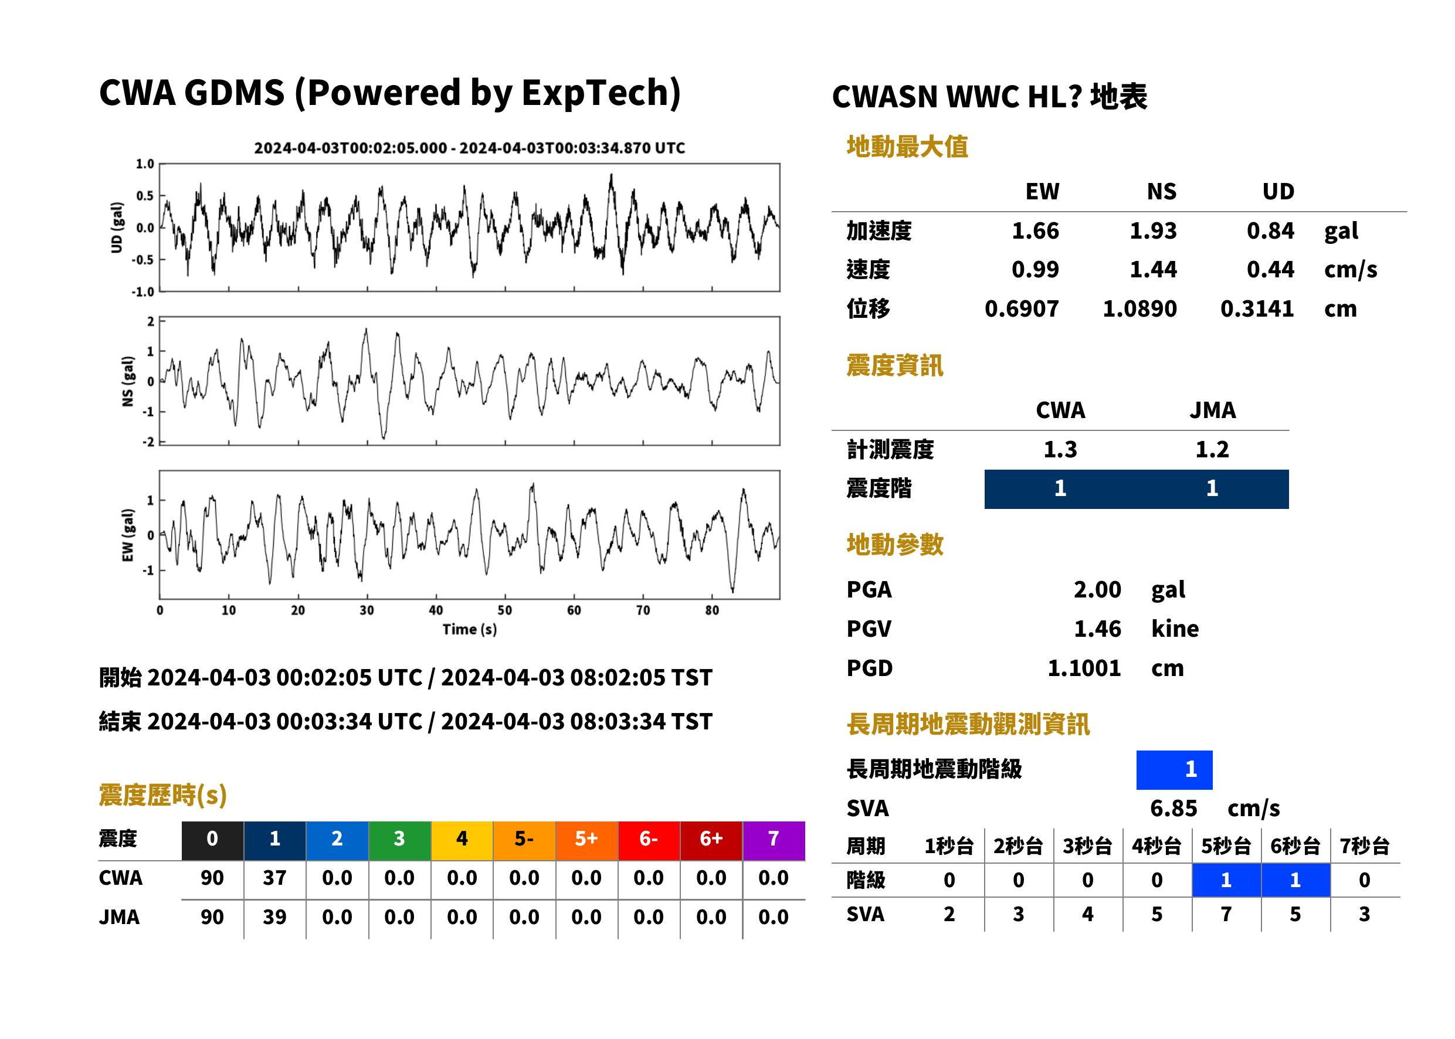Click the CWA GDMS title heading
The image size is (1455, 1039).
pyautogui.click(x=389, y=93)
